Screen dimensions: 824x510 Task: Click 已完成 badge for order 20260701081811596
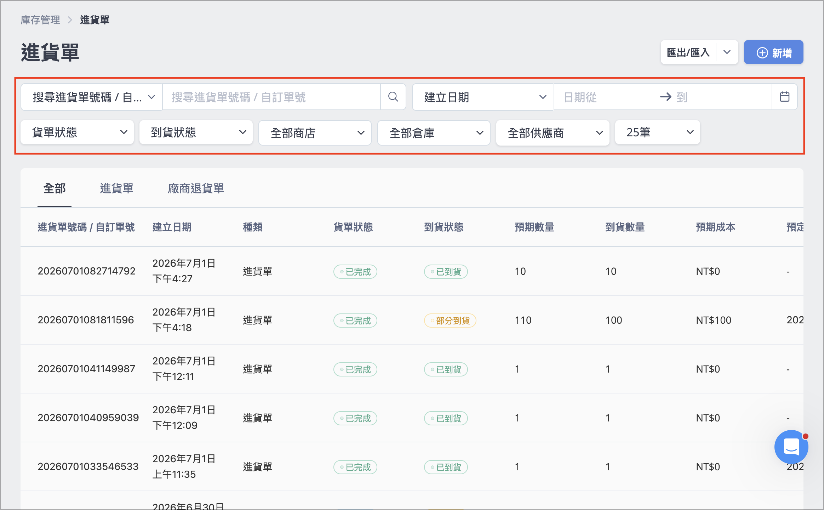pos(355,321)
